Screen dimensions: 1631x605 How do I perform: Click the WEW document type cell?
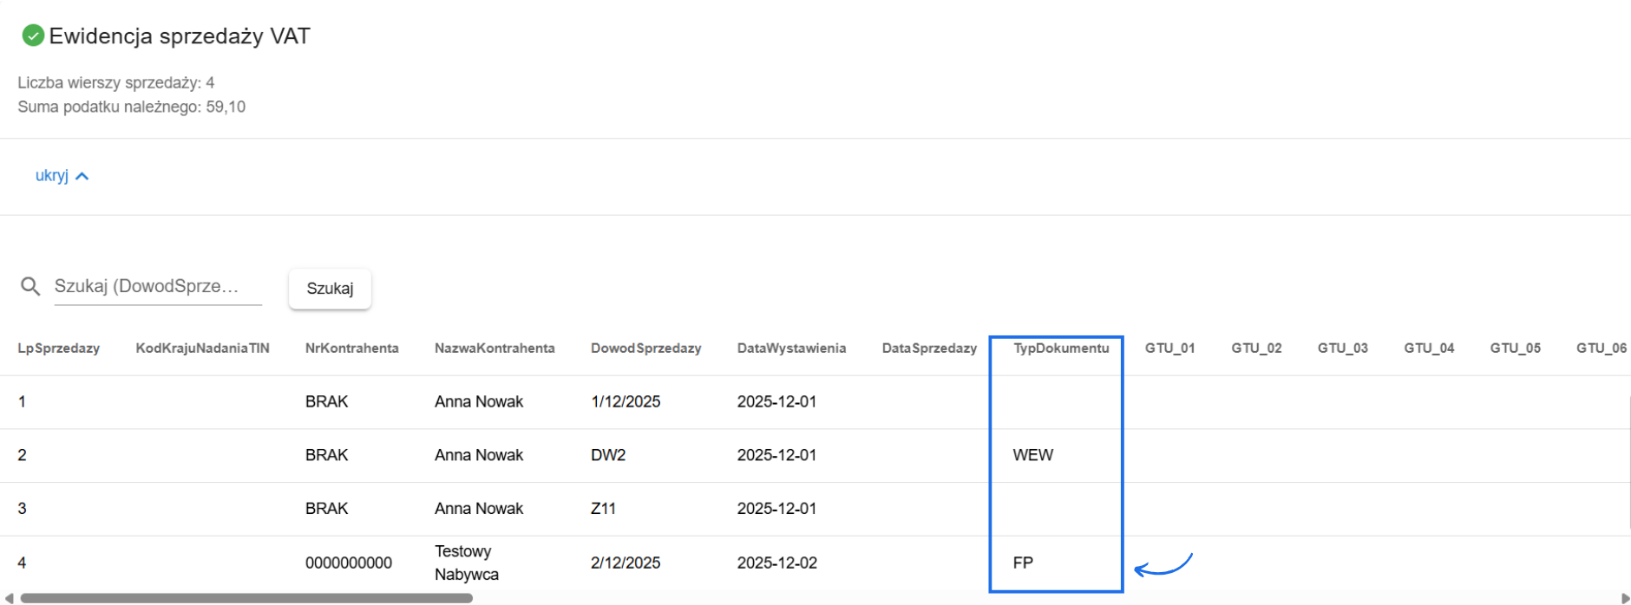1032,455
